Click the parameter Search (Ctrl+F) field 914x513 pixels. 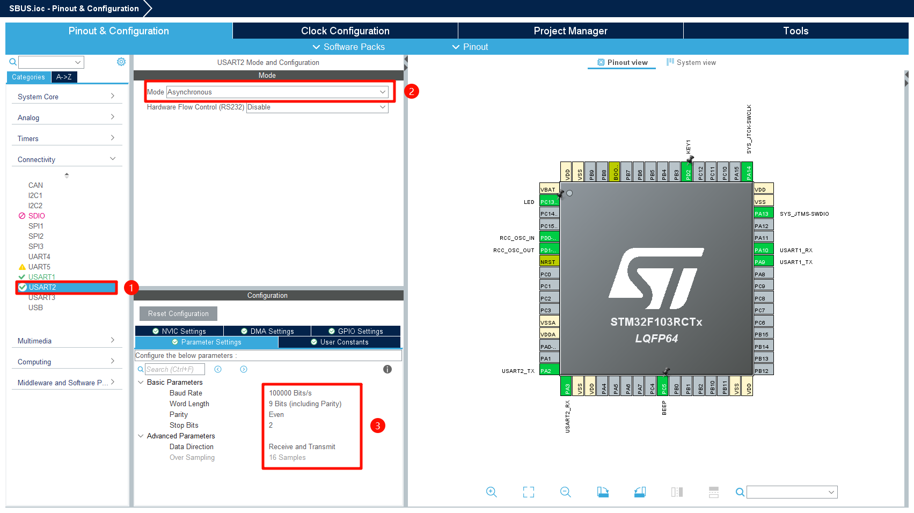175,369
